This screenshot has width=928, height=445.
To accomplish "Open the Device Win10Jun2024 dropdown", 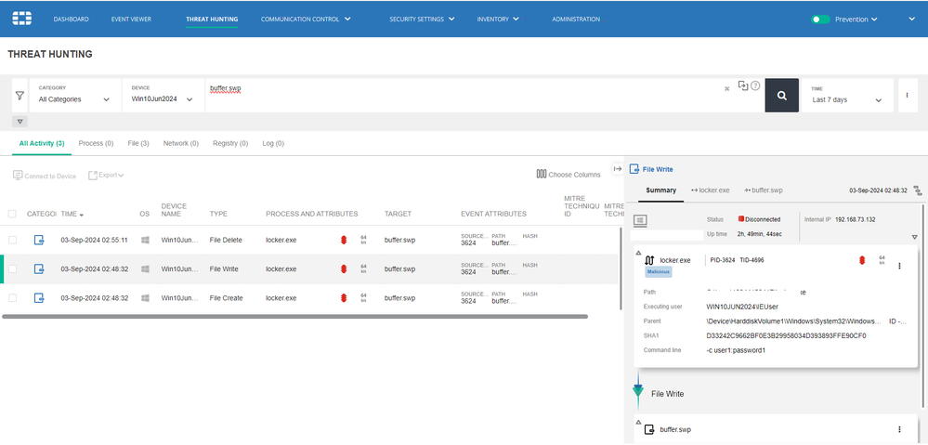I will pos(163,99).
